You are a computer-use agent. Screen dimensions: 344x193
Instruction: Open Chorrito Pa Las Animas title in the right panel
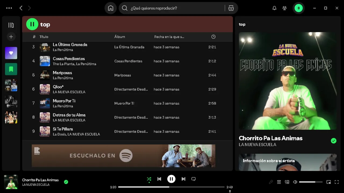click(271, 138)
